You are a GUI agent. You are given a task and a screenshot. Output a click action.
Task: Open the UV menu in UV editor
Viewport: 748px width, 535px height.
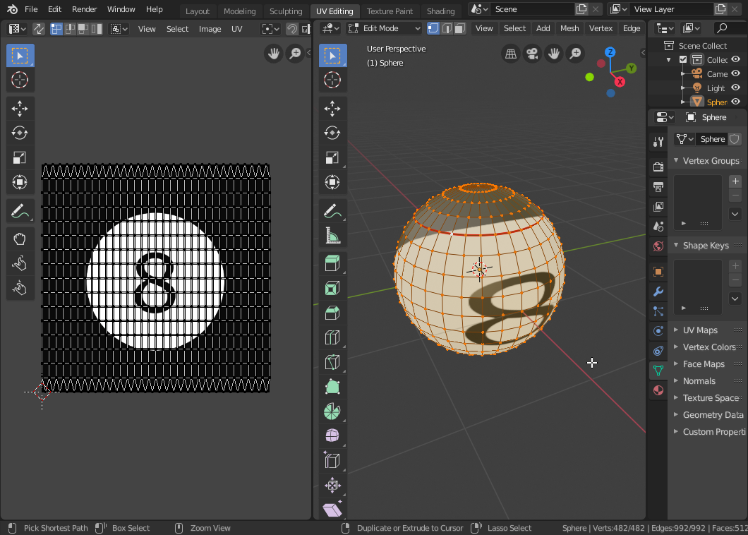[236, 29]
